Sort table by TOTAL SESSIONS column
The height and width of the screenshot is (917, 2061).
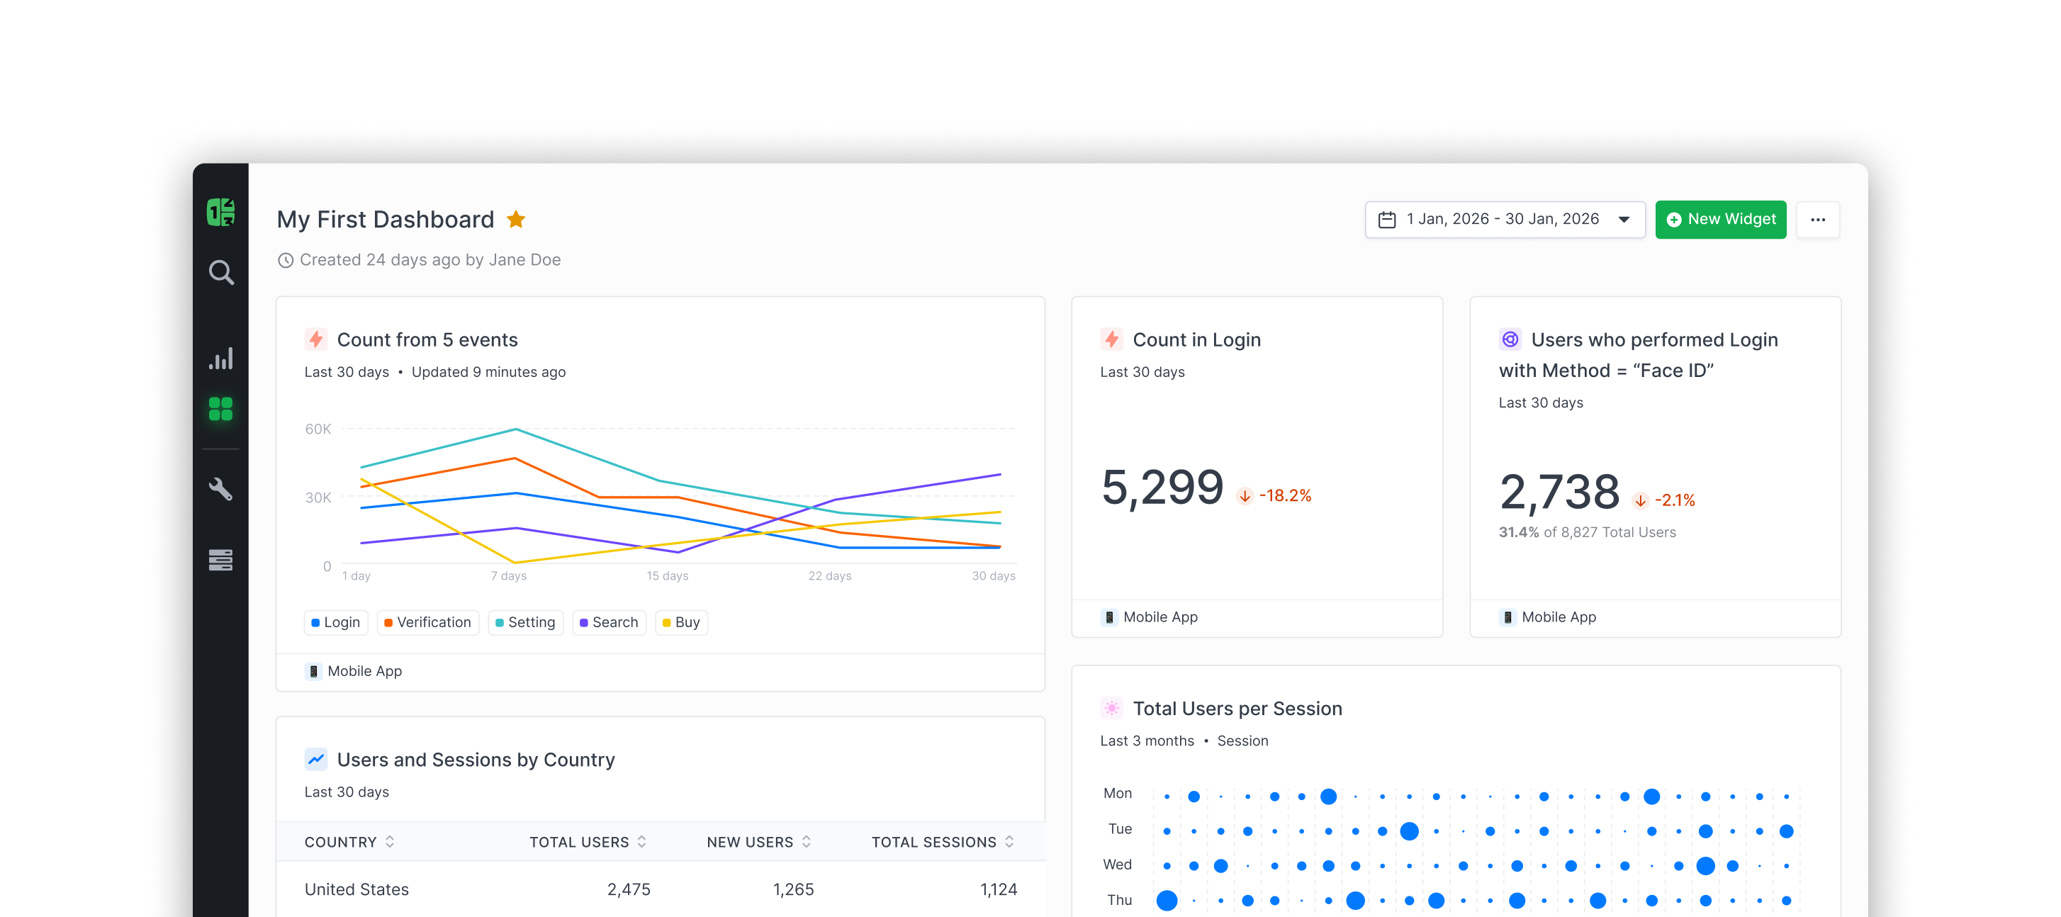(x=943, y=842)
